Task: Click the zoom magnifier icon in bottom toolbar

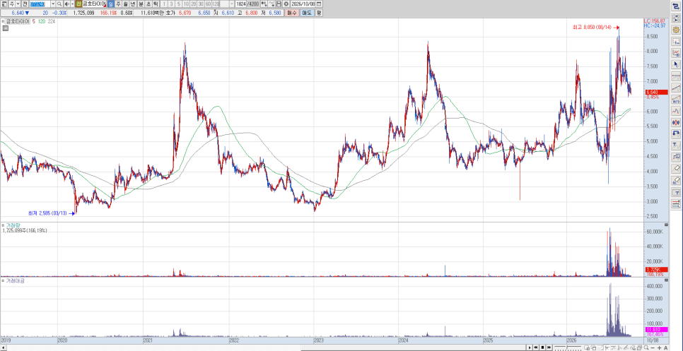Action: point(646,347)
